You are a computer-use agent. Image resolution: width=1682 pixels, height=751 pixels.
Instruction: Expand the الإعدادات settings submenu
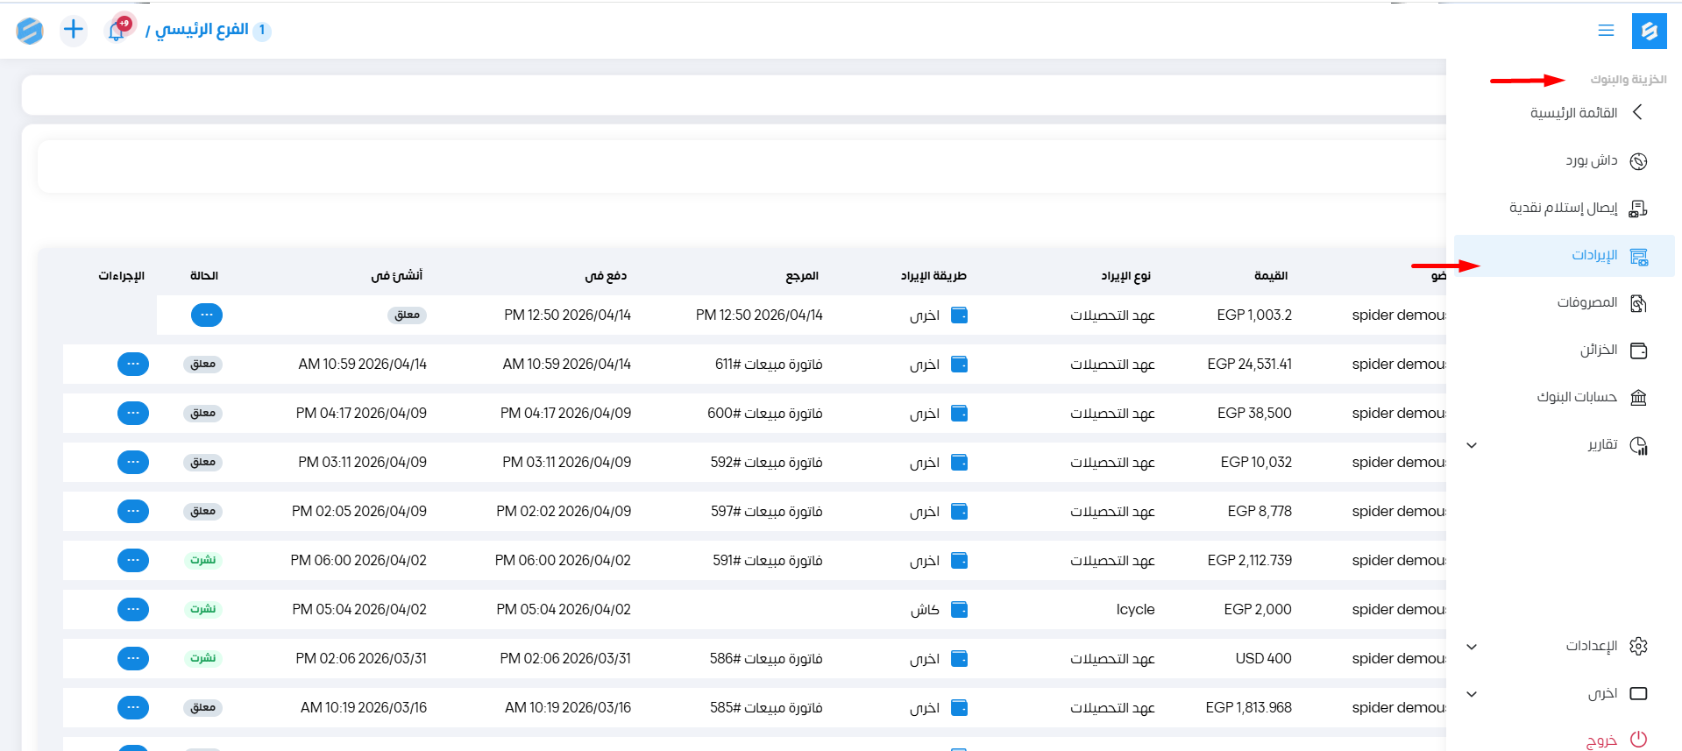pos(1473,647)
